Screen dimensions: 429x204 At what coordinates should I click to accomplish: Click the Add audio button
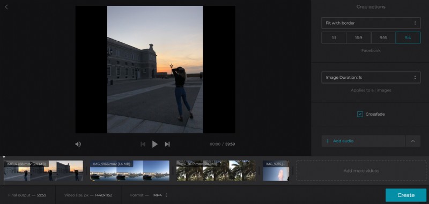(363, 141)
